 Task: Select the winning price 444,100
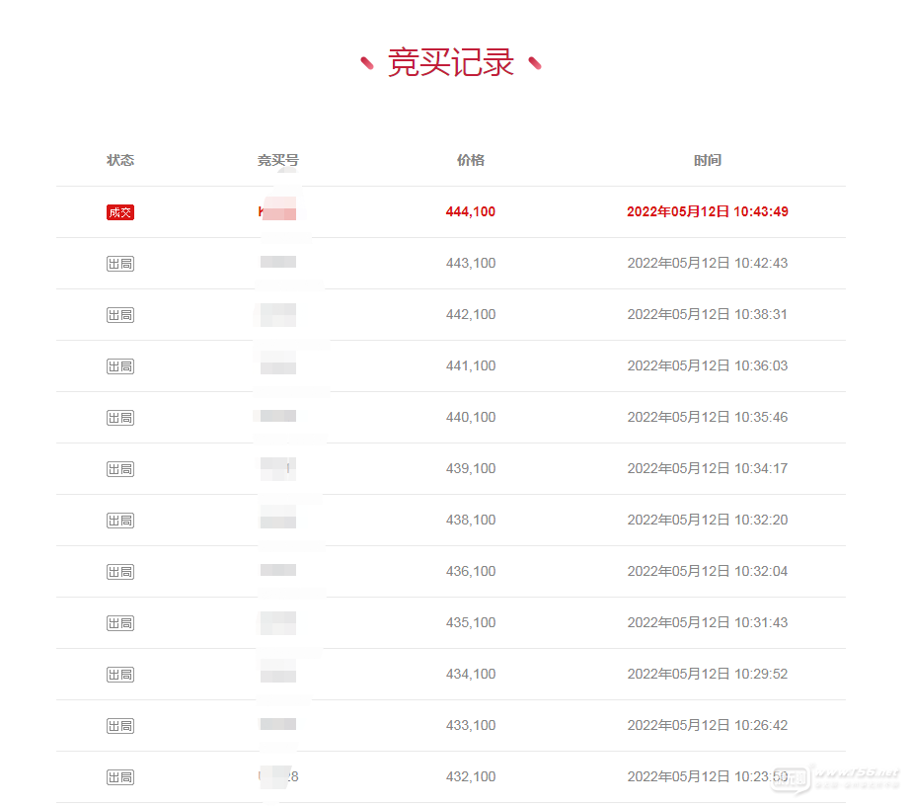tap(471, 211)
